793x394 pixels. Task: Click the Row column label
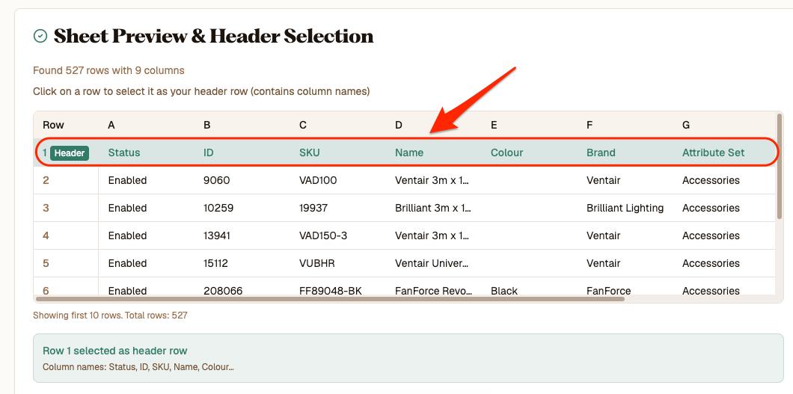pos(54,125)
